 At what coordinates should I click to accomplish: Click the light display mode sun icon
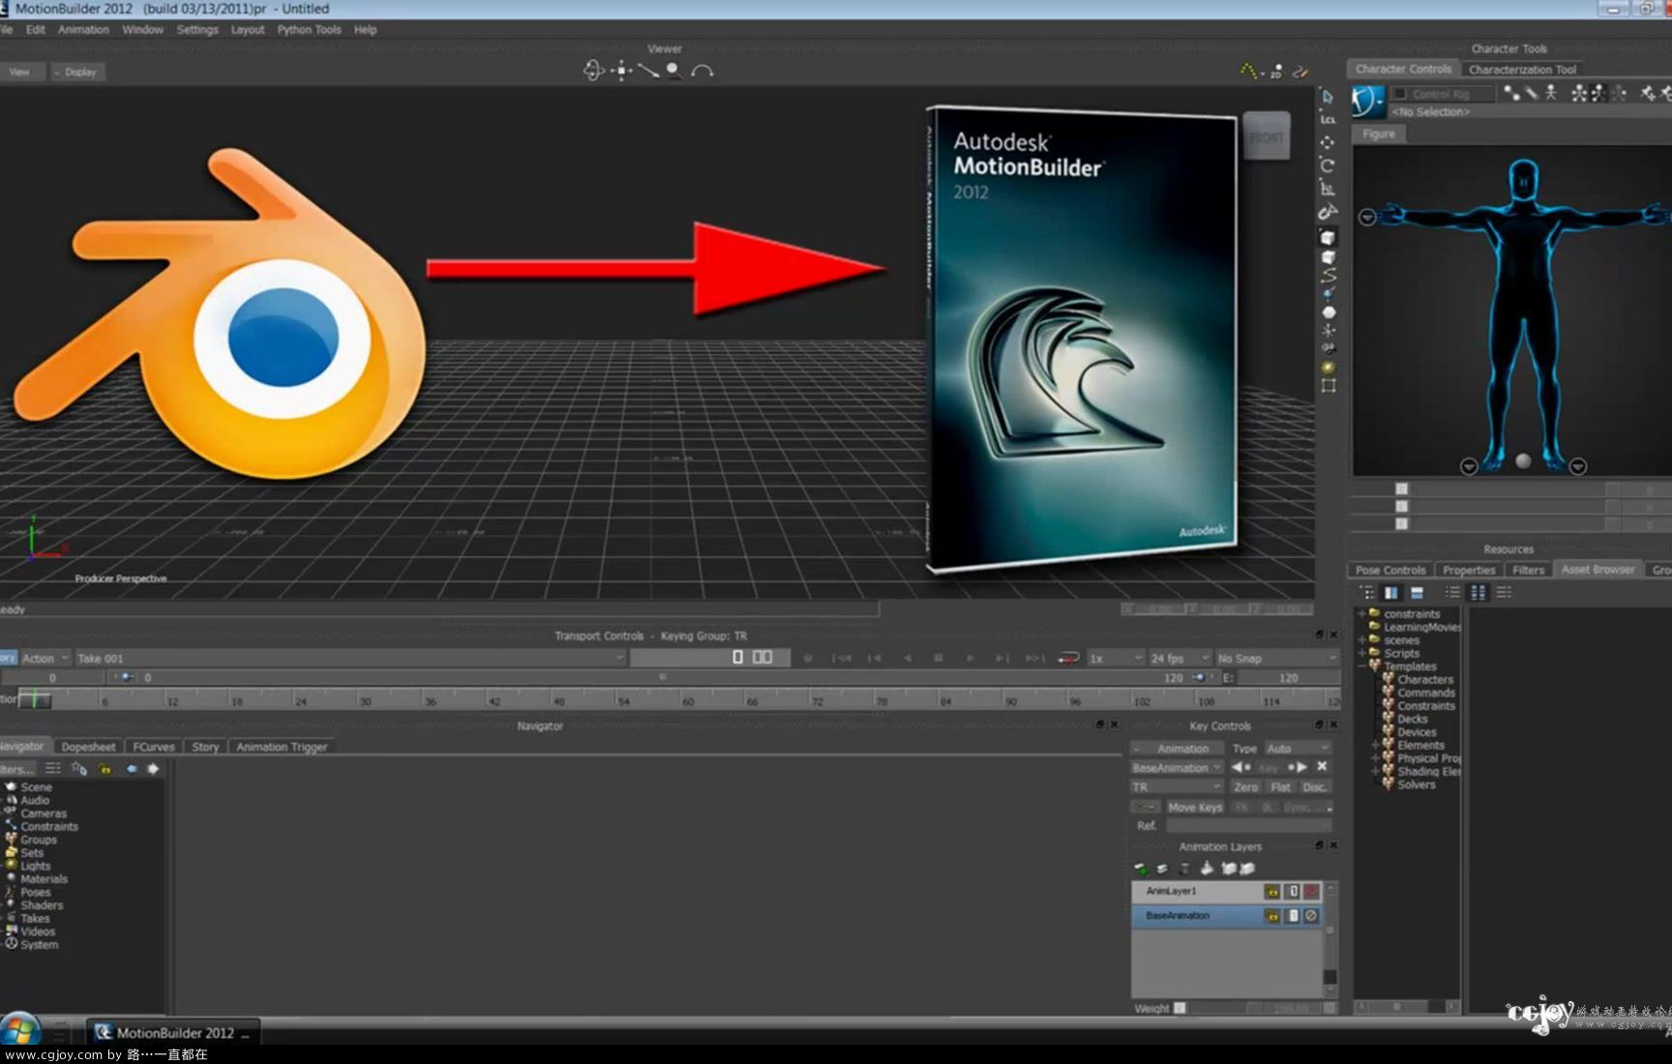pos(1329,368)
